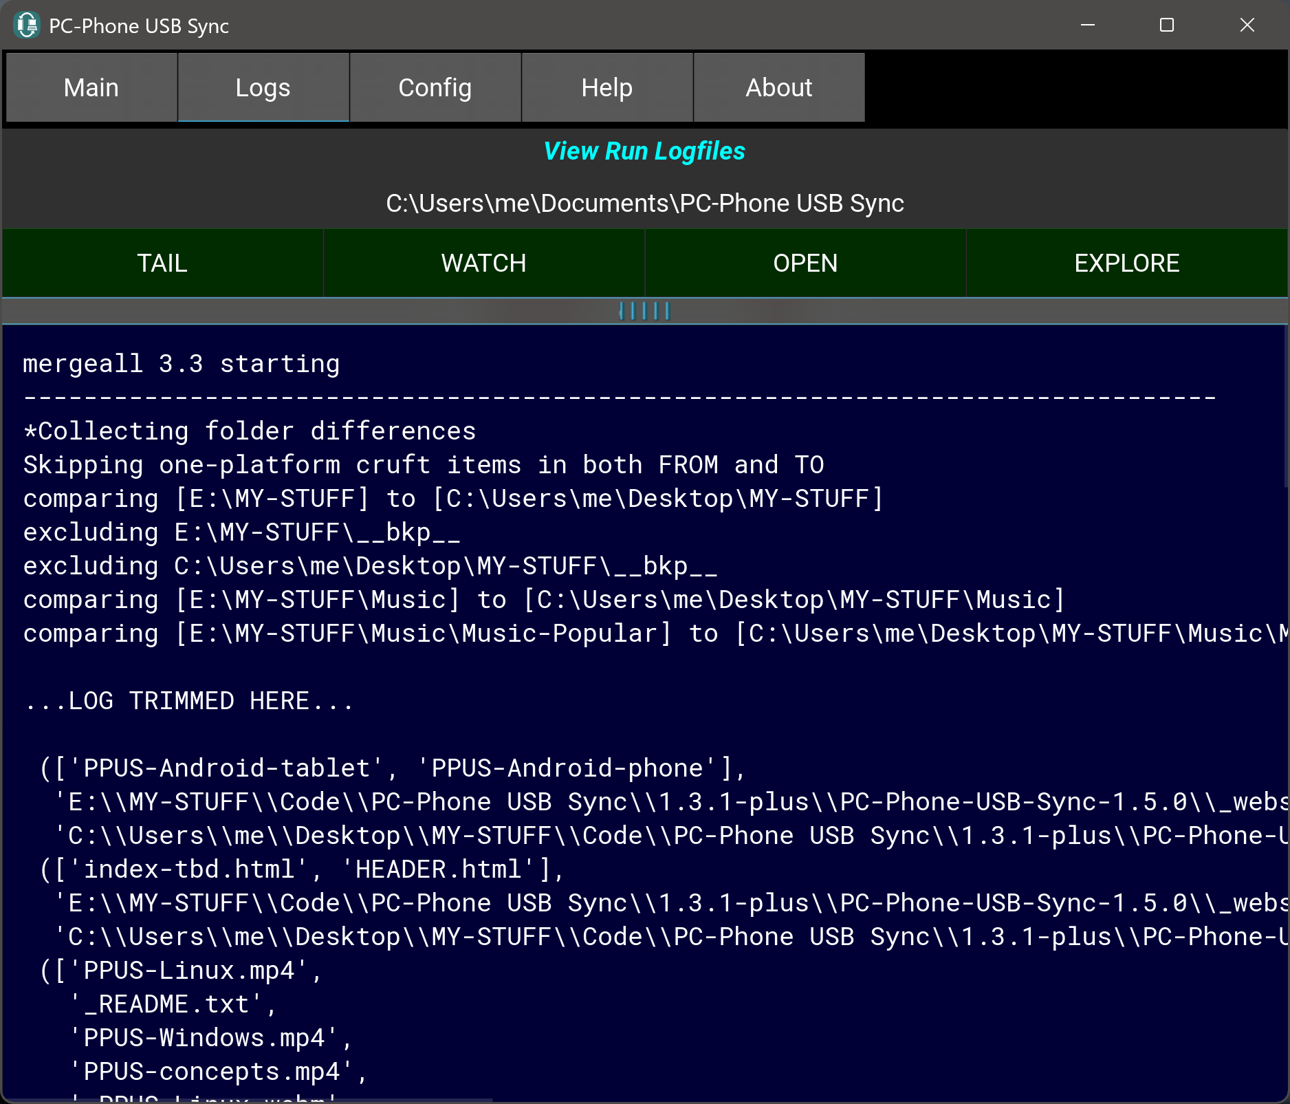This screenshot has height=1104, width=1290.
Task: Minimize the PC-Phone USB Sync window
Action: (1087, 25)
